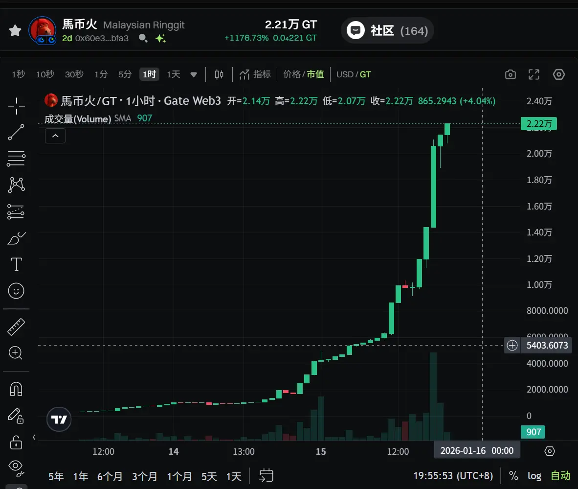Open the 社区 (164) community button
This screenshot has width=578, height=489.
pyautogui.click(x=387, y=31)
